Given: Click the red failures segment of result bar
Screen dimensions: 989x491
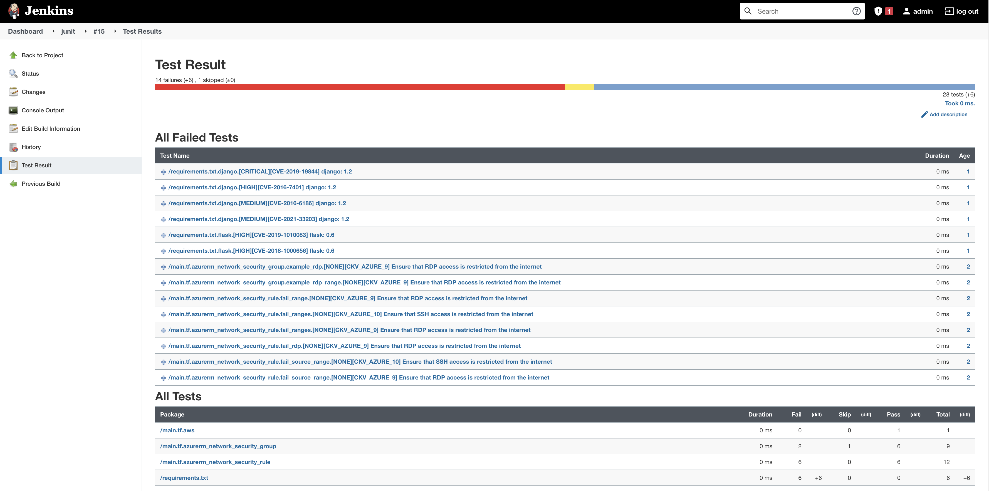Looking at the screenshot, I should click(x=360, y=87).
